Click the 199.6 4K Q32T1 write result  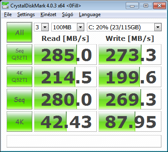[130, 77]
